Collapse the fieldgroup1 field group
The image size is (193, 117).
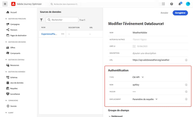tap(110, 116)
